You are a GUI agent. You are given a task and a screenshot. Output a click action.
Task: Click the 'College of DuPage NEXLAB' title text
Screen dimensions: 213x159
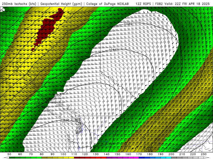[108, 4]
